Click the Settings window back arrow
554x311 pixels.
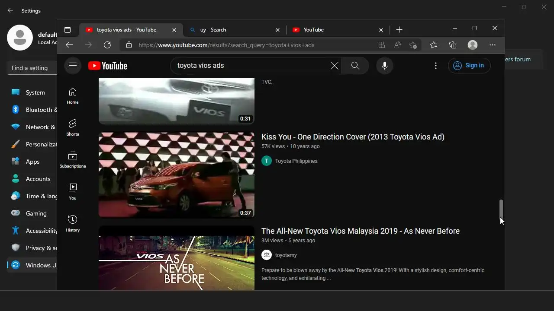(x=10, y=10)
